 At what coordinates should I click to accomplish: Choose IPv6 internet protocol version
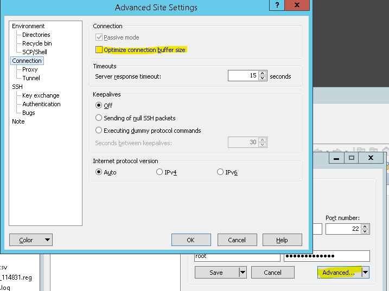[220, 172]
